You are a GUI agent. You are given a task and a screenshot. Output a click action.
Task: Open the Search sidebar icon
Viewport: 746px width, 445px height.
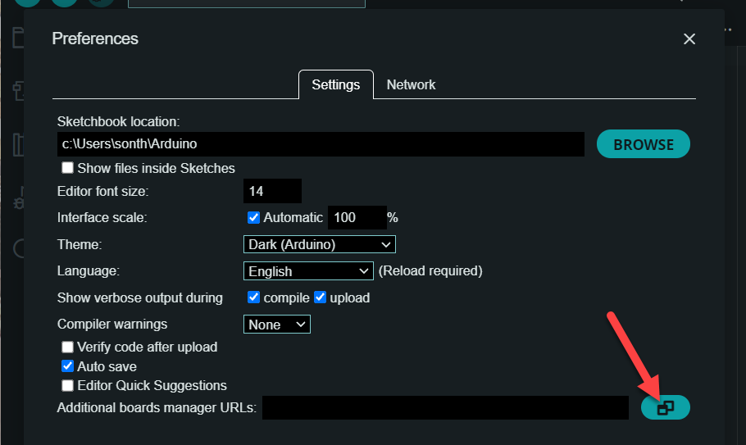(x=19, y=248)
